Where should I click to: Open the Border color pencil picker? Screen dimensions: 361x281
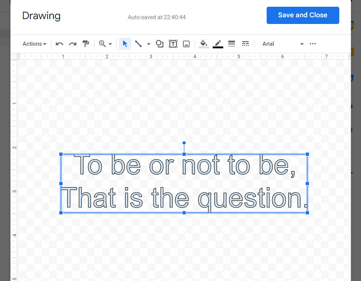[218, 44]
